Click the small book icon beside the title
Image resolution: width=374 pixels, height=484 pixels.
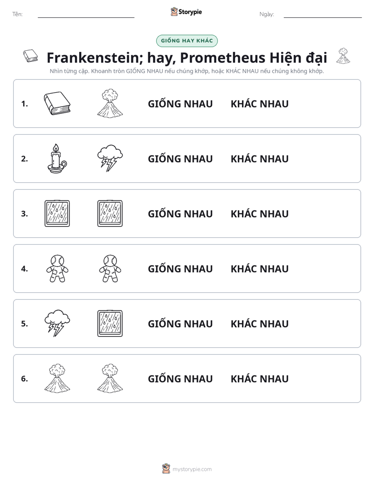[30, 56]
